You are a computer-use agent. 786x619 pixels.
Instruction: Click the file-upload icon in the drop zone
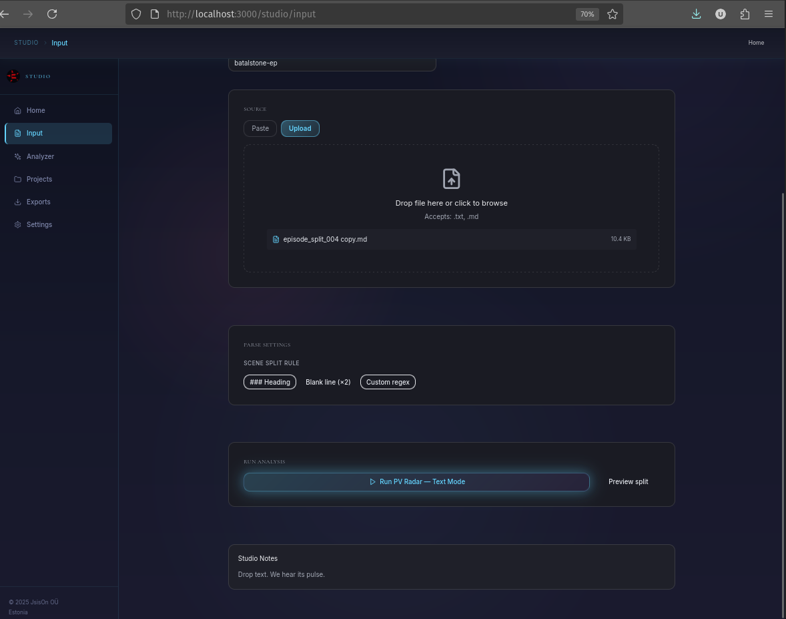click(x=451, y=178)
